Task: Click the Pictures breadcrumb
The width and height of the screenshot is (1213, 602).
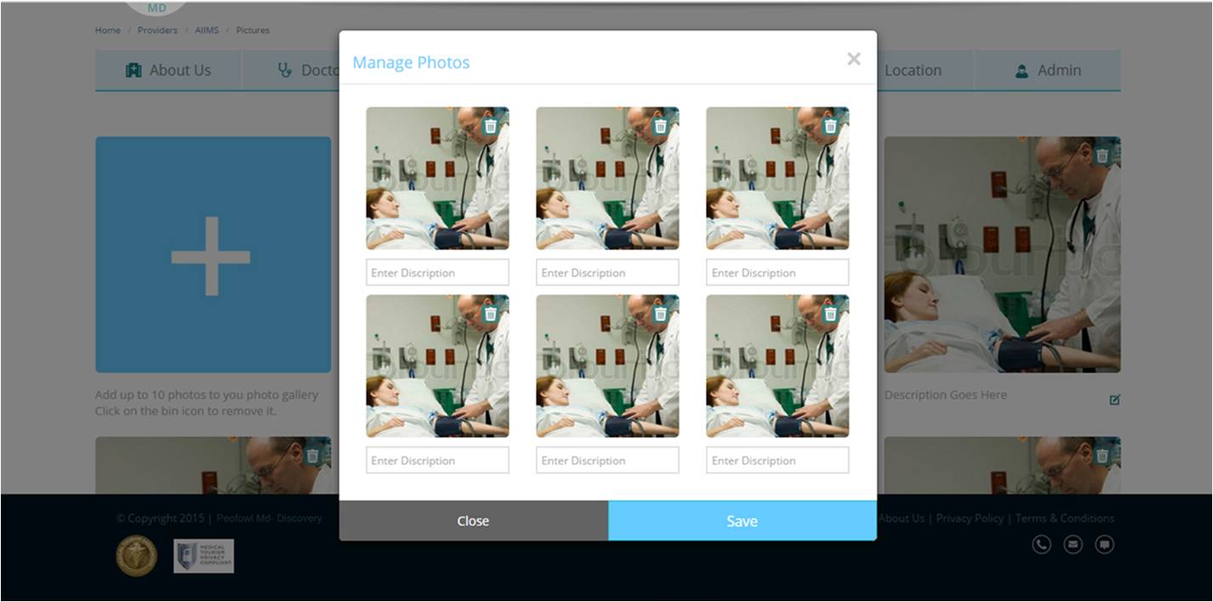Action: tap(253, 30)
